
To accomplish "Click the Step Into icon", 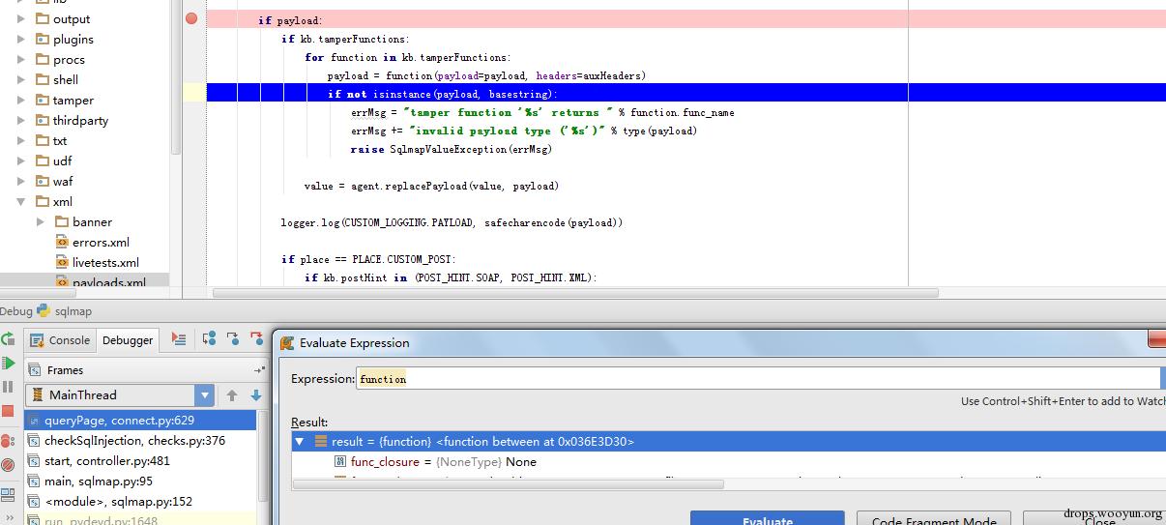I will pos(233,339).
